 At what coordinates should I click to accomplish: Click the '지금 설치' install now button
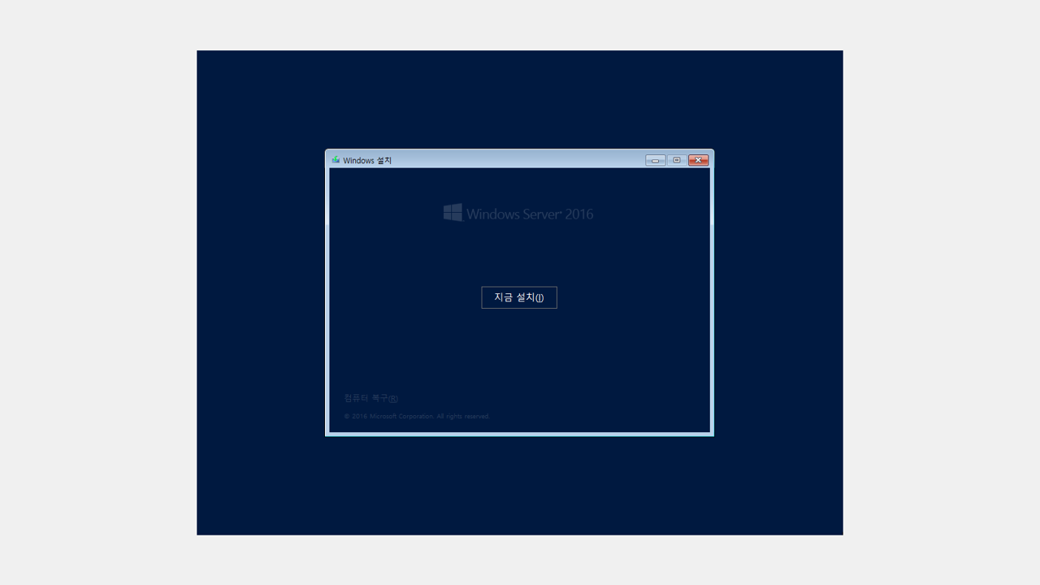(519, 297)
